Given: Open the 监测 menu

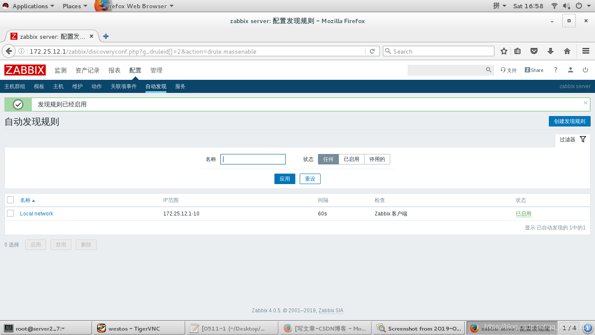Looking at the screenshot, I should pos(61,70).
